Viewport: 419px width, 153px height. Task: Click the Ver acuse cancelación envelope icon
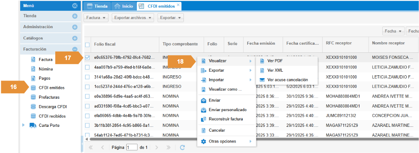pyautogui.click(x=262, y=80)
